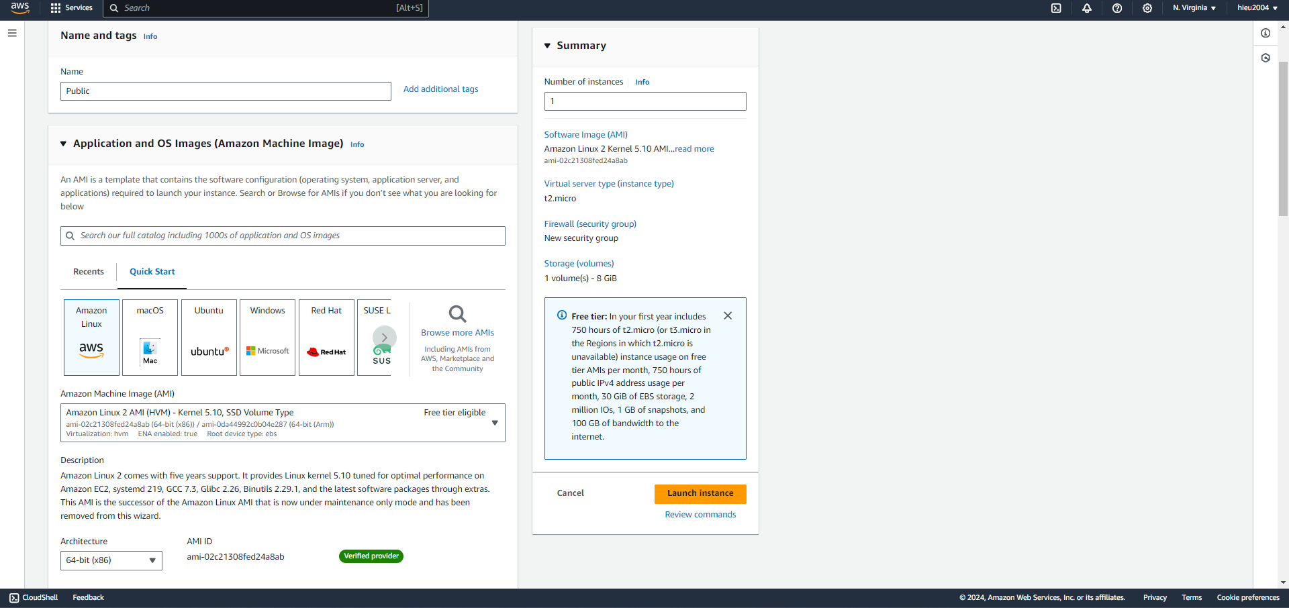Open the Services grid menu

click(71, 8)
